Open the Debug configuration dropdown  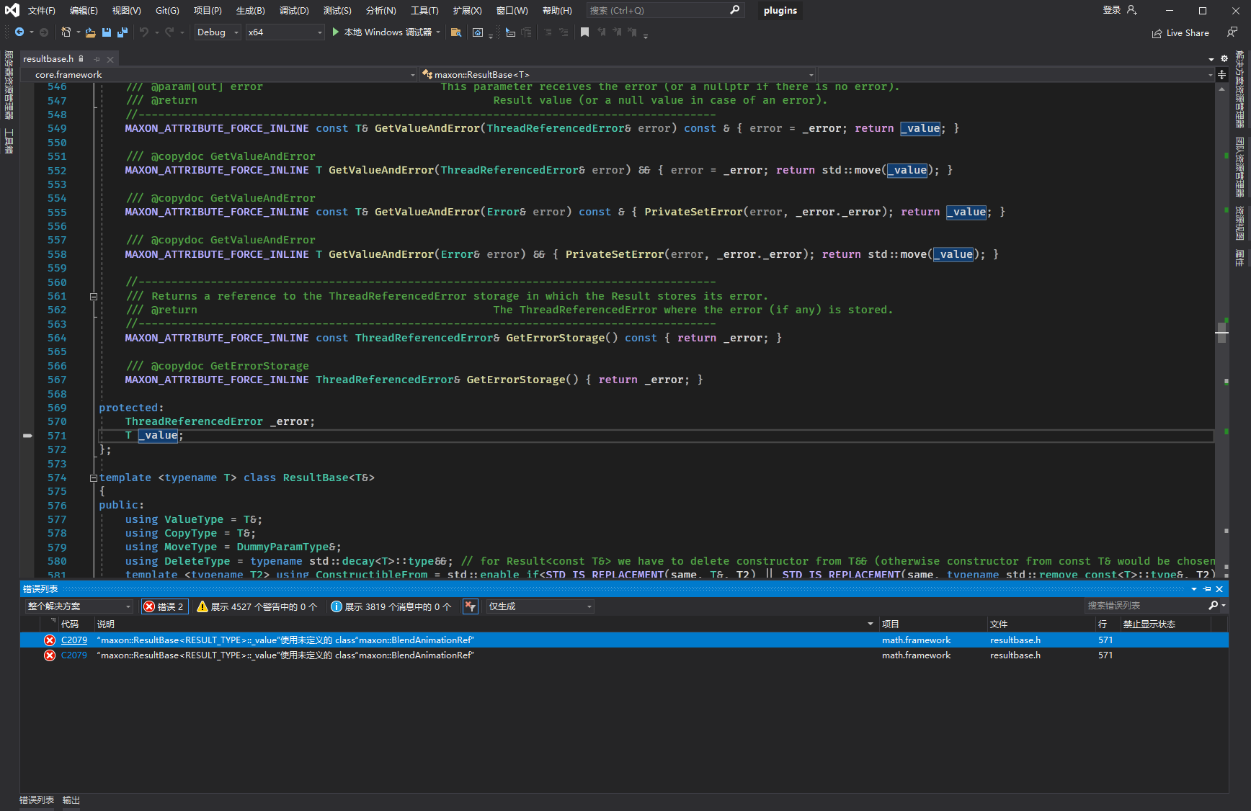(218, 32)
